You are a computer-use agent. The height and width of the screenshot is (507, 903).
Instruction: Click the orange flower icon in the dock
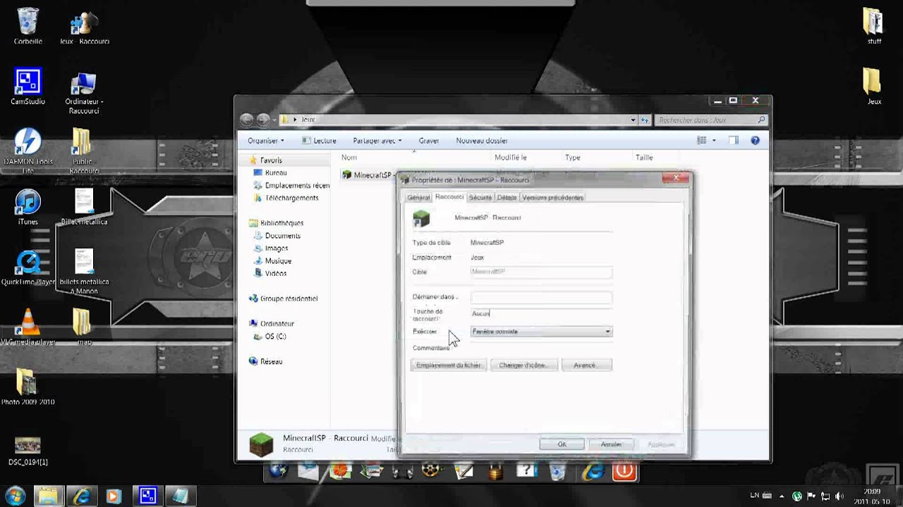tap(340, 470)
